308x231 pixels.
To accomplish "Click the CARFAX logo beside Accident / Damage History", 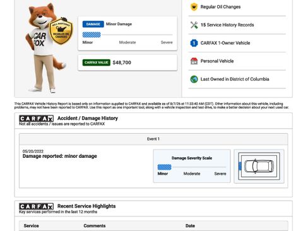I will click(x=36, y=119).
